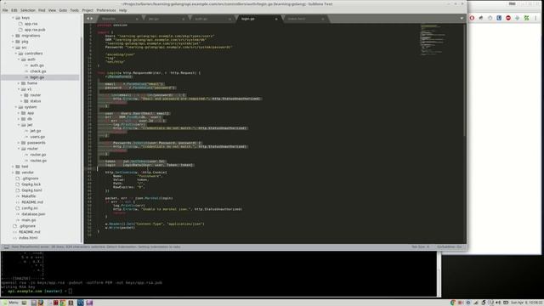Open users.go in the sidebar
The height and width of the screenshot is (306, 544).
coord(37,137)
